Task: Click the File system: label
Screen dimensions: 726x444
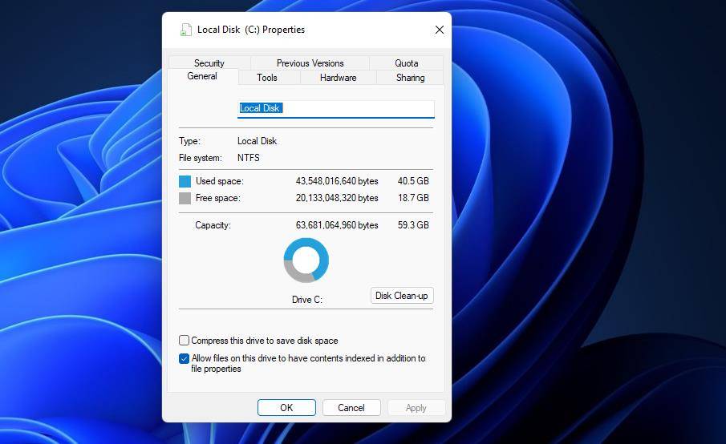Action: click(201, 158)
